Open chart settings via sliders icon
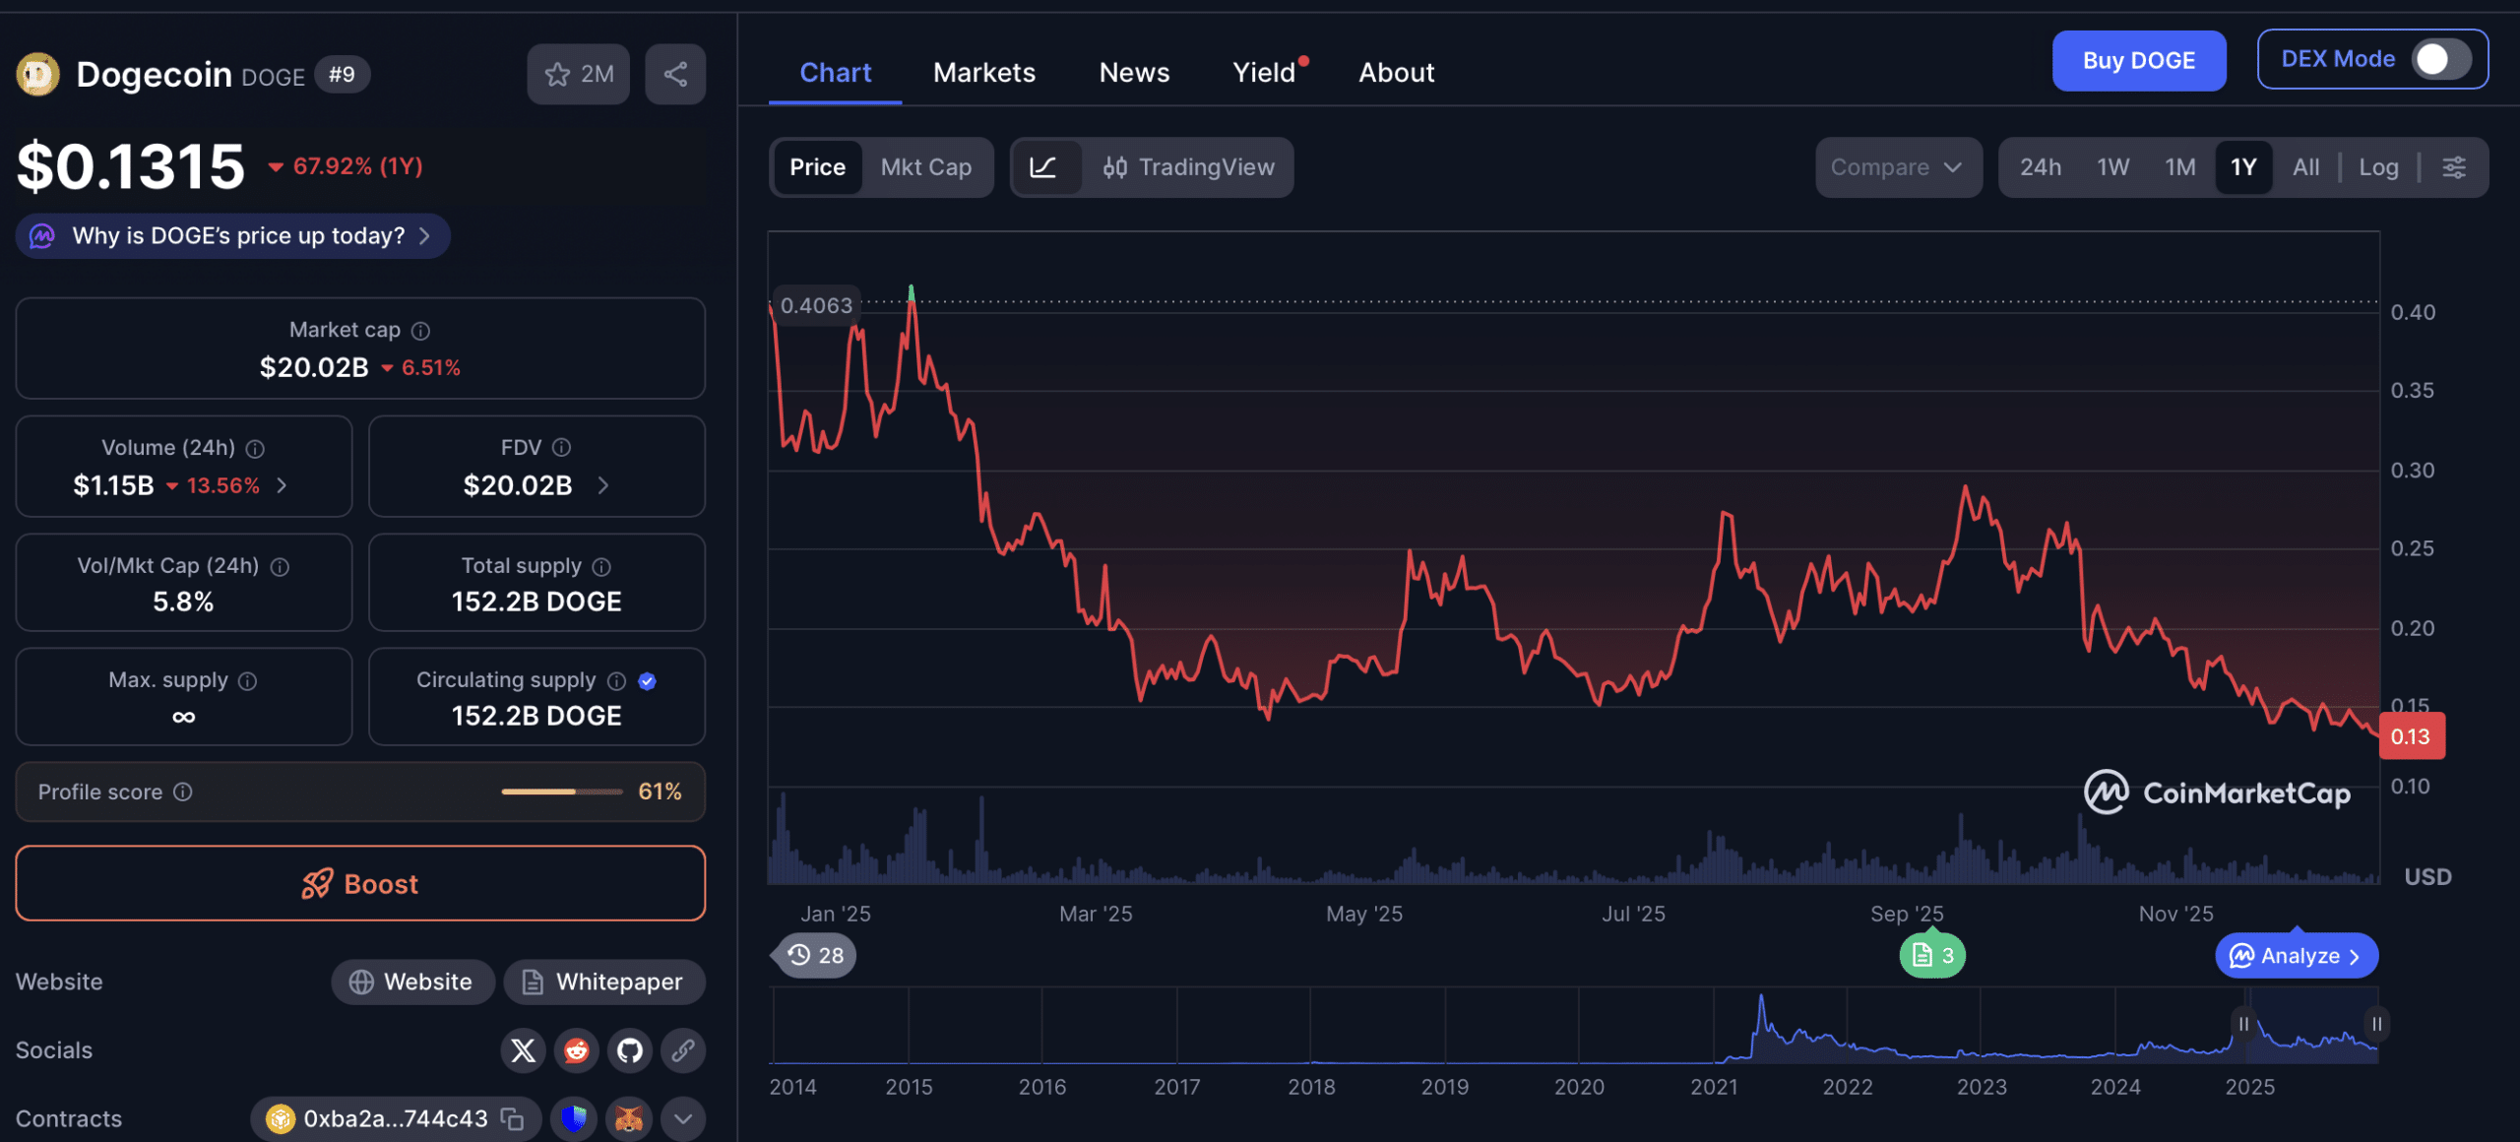The height and width of the screenshot is (1142, 2520). click(x=2454, y=167)
